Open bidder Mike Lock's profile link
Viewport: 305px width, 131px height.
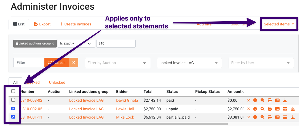[x=125, y=117]
